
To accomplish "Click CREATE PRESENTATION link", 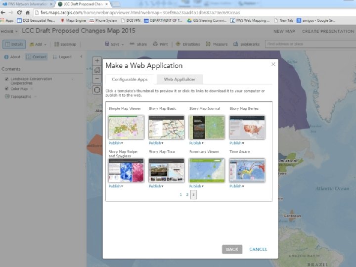I will click(328, 31).
